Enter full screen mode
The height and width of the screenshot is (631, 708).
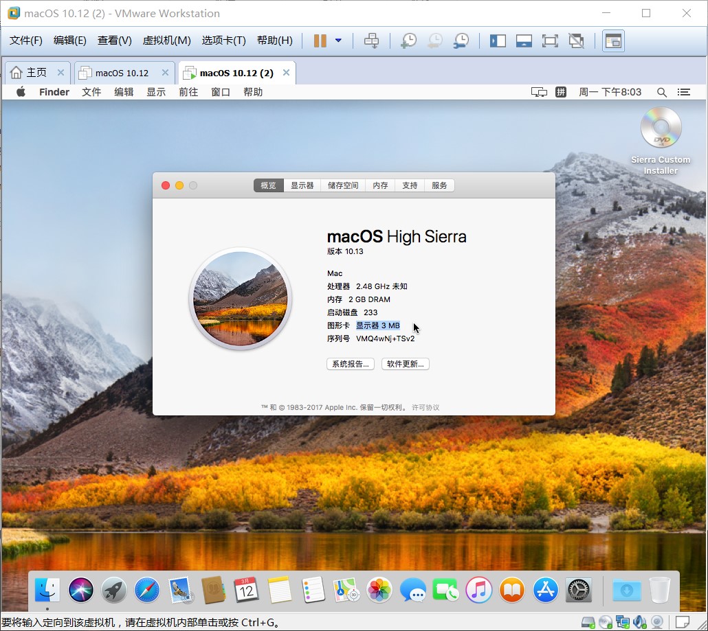click(x=550, y=41)
